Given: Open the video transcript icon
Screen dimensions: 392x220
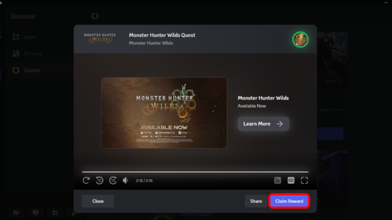Looking at the screenshot, I should [x=277, y=180].
